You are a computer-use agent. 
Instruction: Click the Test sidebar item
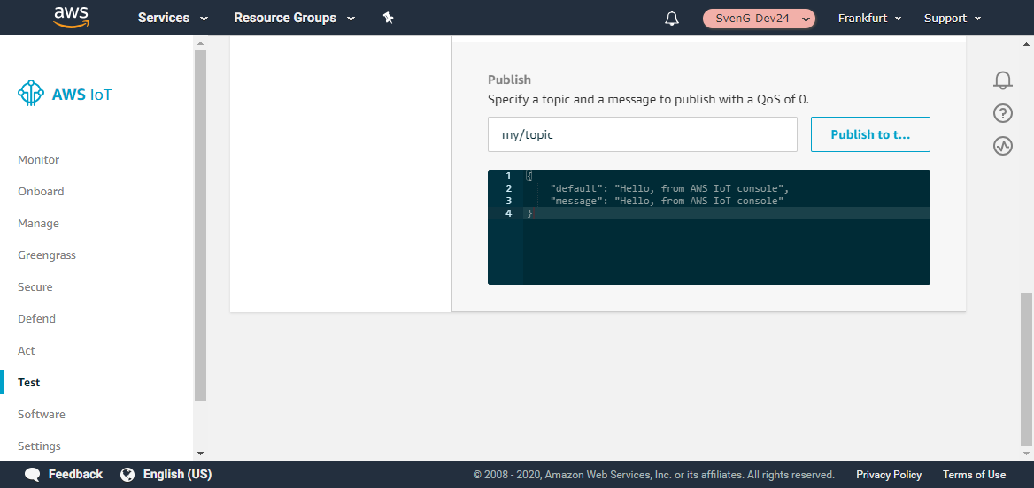point(29,383)
